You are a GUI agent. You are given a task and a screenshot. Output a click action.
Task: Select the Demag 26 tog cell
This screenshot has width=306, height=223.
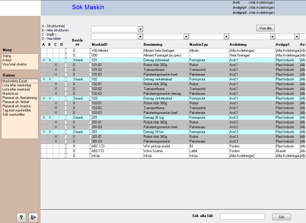[x=166, y=117]
